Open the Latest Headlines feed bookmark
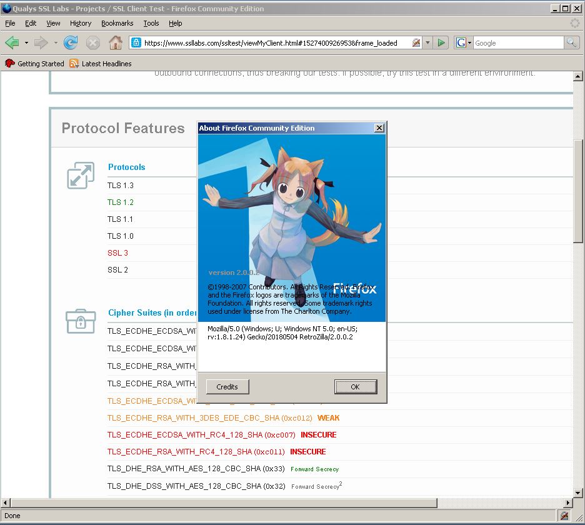This screenshot has width=585, height=525. point(101,63)
